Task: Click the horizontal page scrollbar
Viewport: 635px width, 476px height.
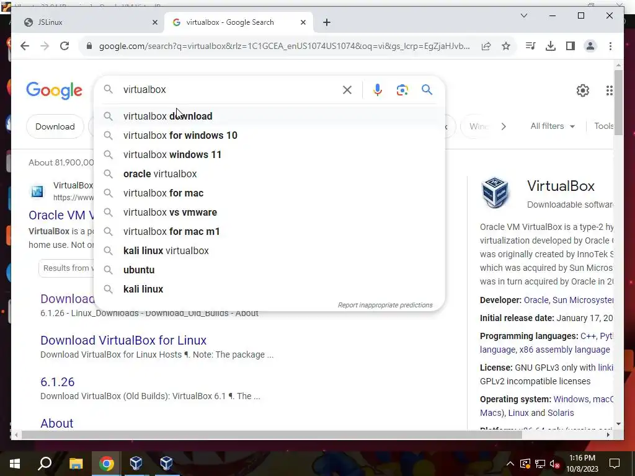Action: (x=272, y=434)
